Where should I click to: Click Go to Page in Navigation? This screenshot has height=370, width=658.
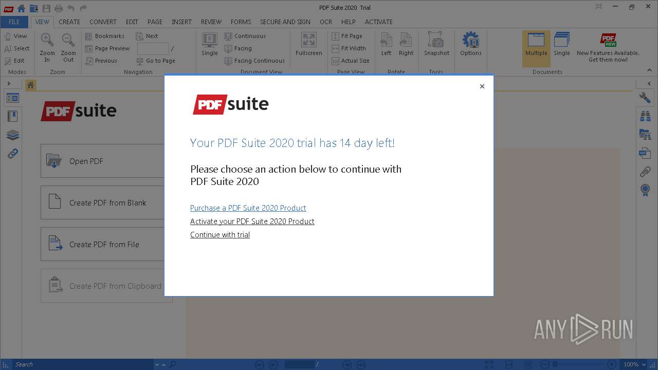tap(155, 61)
